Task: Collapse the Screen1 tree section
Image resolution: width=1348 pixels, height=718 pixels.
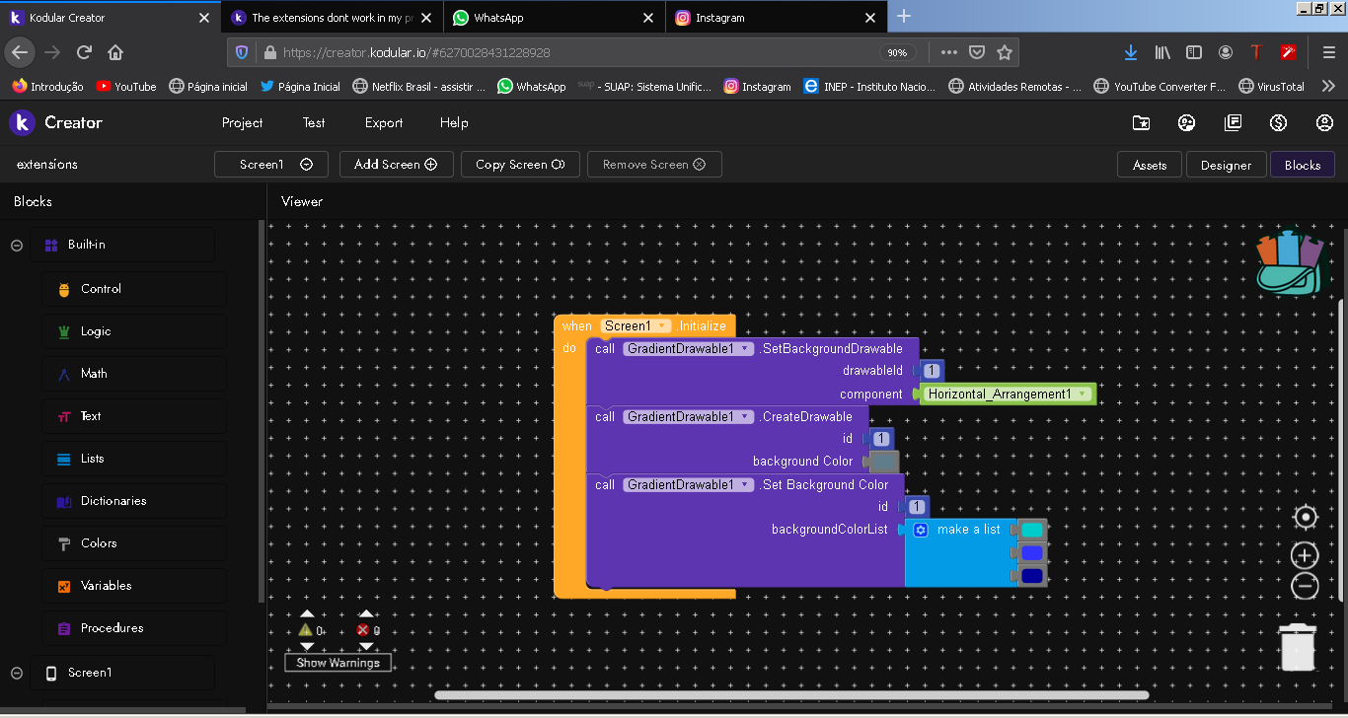Action: click(17, 673)
